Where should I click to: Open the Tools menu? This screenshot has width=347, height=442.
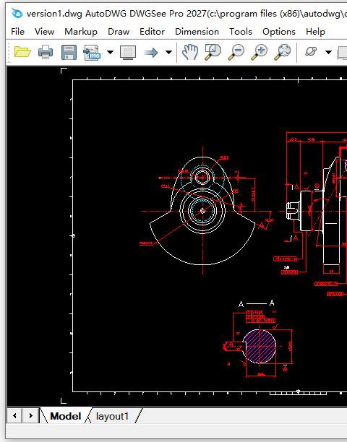point(240,32)
